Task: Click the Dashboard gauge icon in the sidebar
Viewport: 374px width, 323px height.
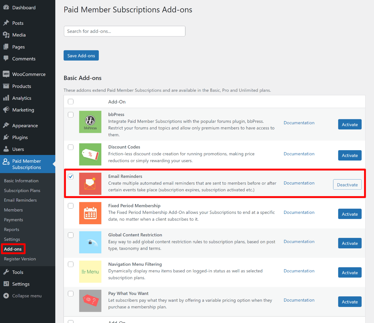Action: (x=6, y=7)
